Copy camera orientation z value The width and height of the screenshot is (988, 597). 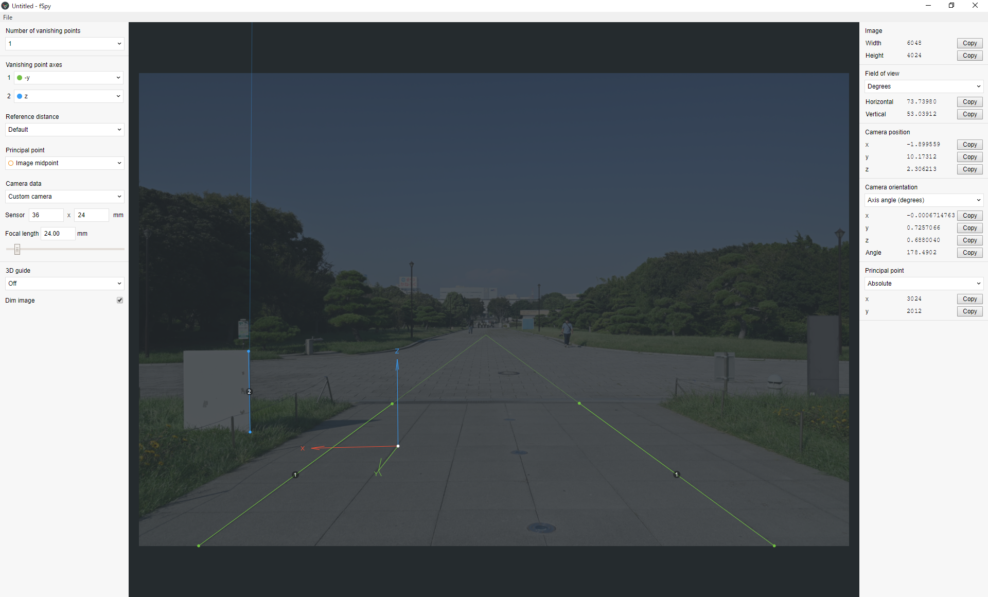(969, 240)
